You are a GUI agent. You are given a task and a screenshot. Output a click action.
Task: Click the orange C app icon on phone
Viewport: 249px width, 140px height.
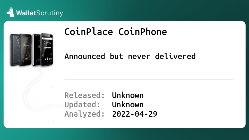(x=43, y=55)
